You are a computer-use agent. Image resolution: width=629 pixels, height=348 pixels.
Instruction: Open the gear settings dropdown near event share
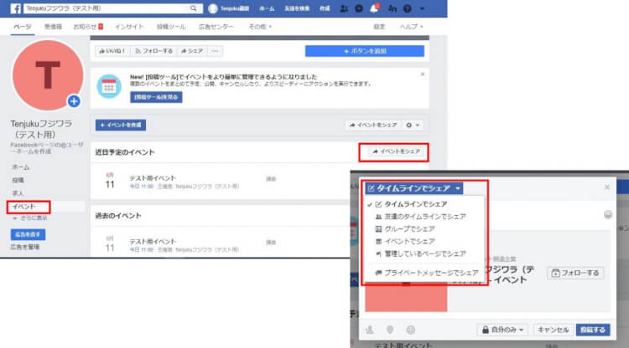pyautogui.click(x=413, y=125)
